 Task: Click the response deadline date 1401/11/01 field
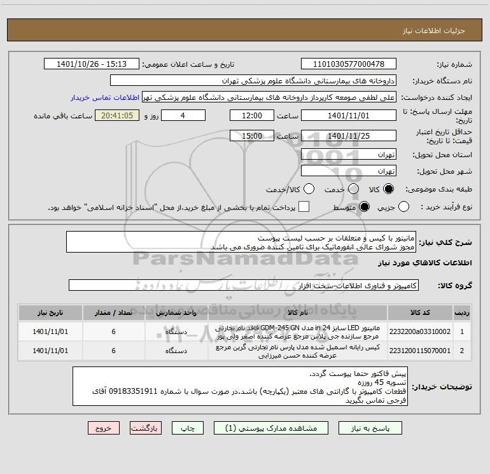(x=349, y=115)
